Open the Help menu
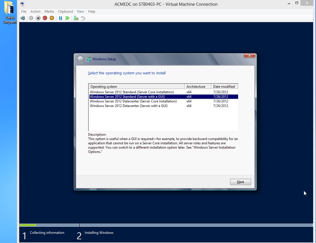 click(x=92, y=11)
